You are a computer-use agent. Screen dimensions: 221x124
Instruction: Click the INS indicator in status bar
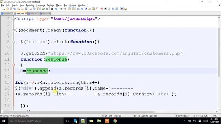pos(215,116)
